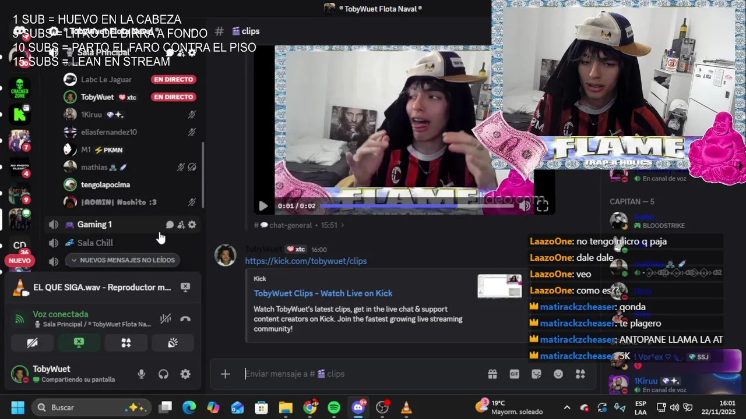This screenshot has height=419, width=746.
Task: Open the gift Nitro icon
Action: (x=492, y=374)
